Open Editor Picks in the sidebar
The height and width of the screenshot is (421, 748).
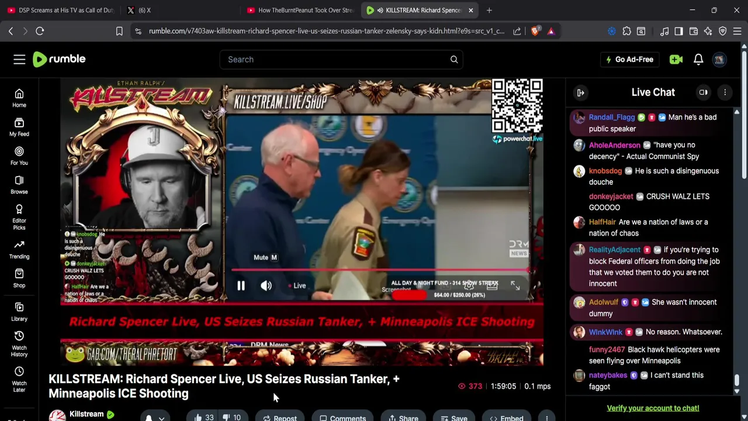[19, 218]
